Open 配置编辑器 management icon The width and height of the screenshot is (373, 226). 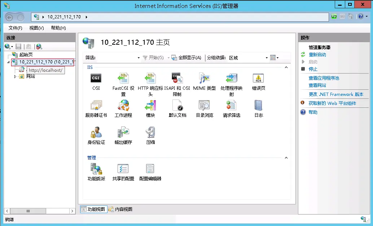click(150, 172)
